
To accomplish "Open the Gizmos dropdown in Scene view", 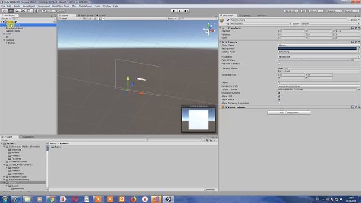I will (x=171, y=19).
